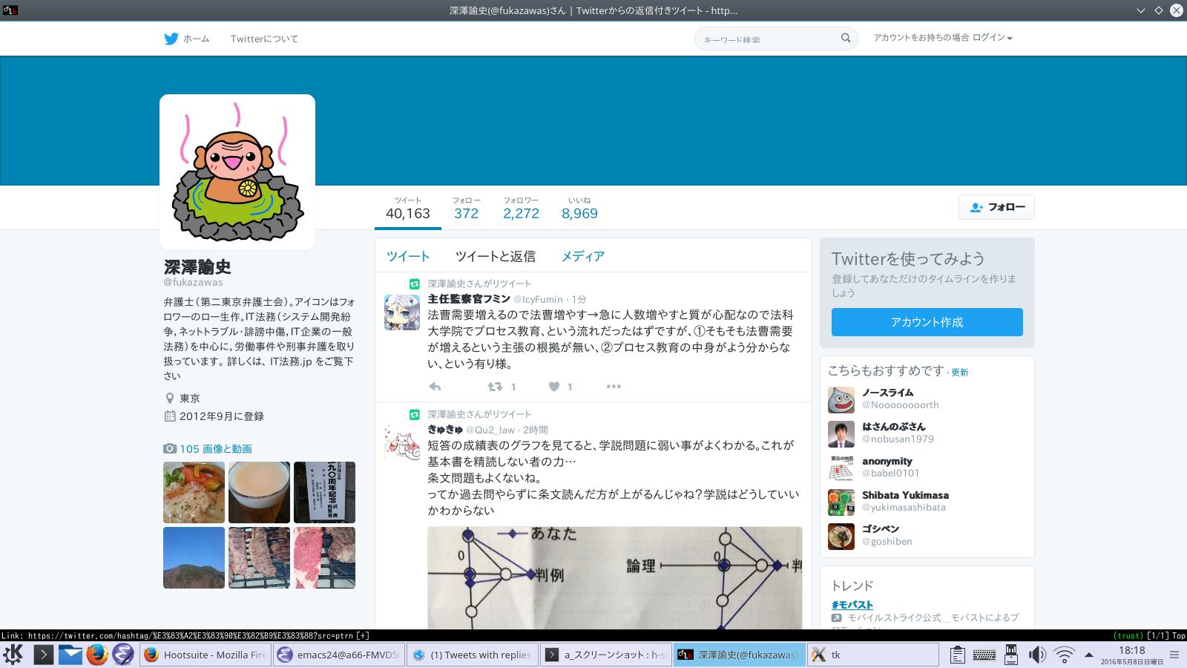Expand the ログイン dropdown
Viewport: 1187px width, 668px height.
pyautogui.click(x=993, y=37)
